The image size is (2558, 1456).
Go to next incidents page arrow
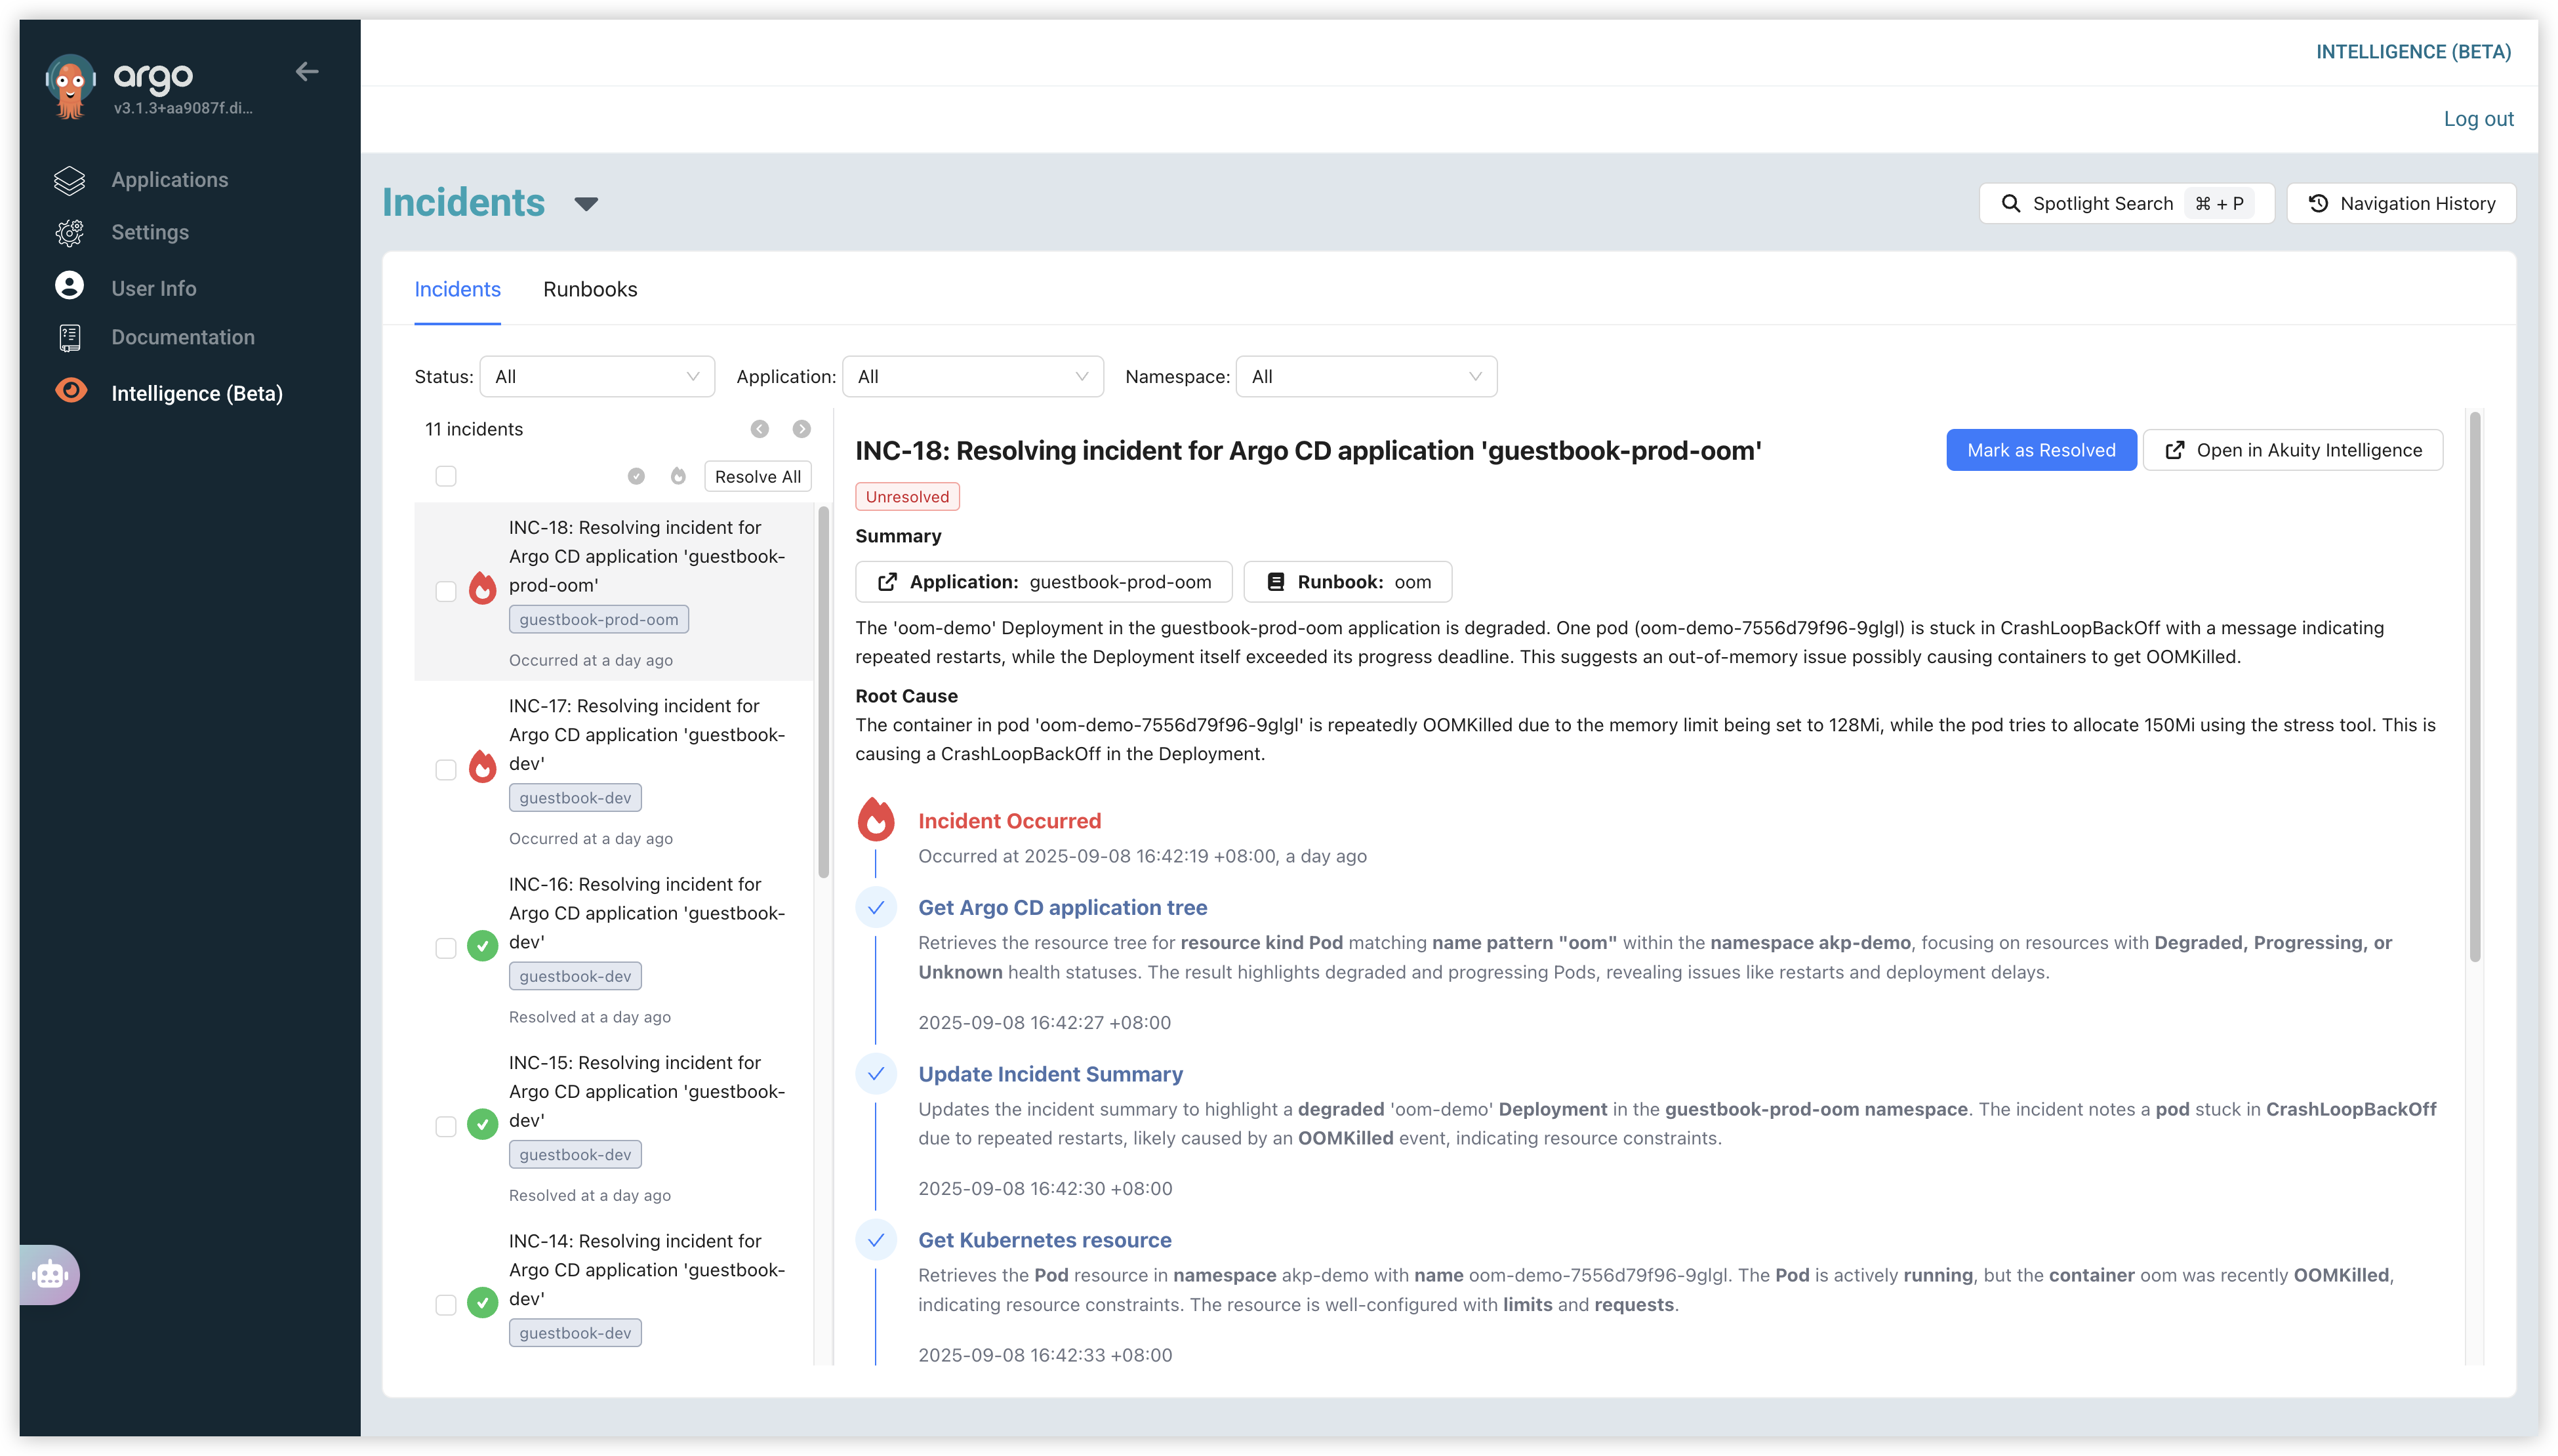(x=801, y=429)
